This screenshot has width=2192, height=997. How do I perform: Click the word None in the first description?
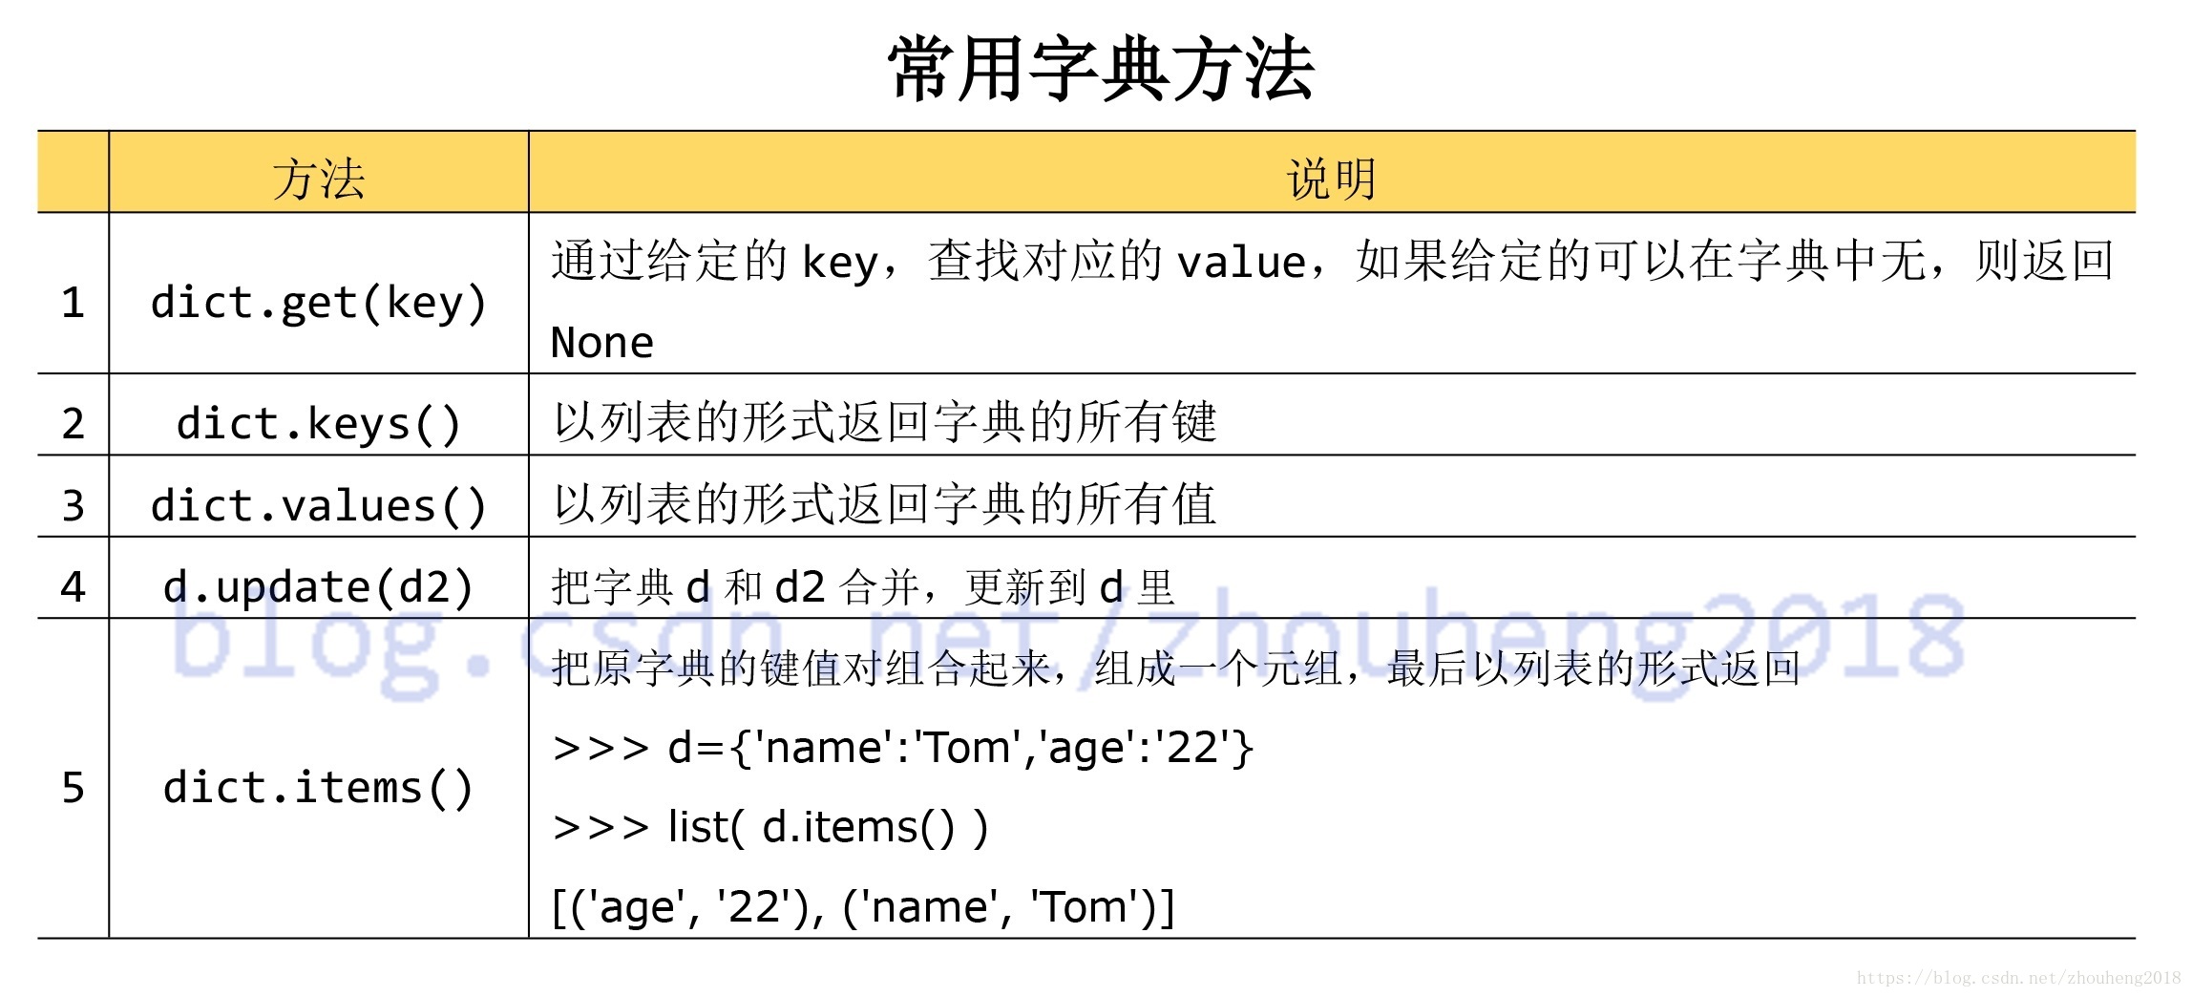[x=602, y=343]
